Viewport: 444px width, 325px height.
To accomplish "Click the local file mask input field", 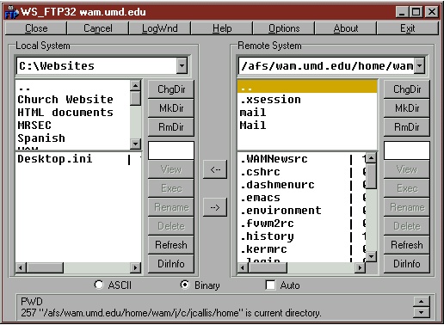I will pos(171,150).
